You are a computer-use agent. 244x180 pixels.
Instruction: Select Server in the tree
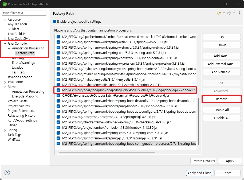pyautogui.click(x=12, y=125)
